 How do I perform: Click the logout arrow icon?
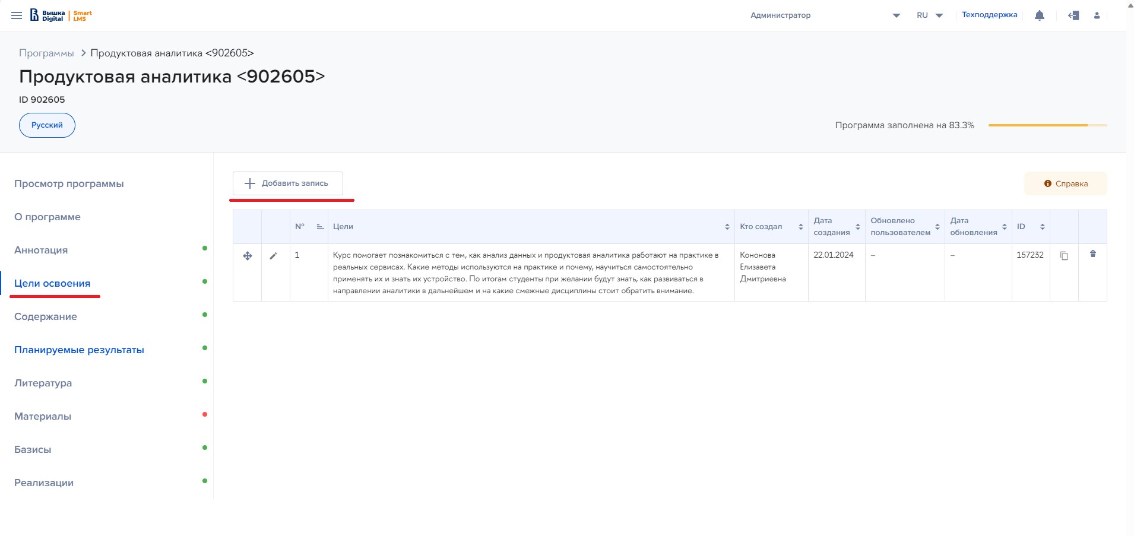pos(1073,15)
